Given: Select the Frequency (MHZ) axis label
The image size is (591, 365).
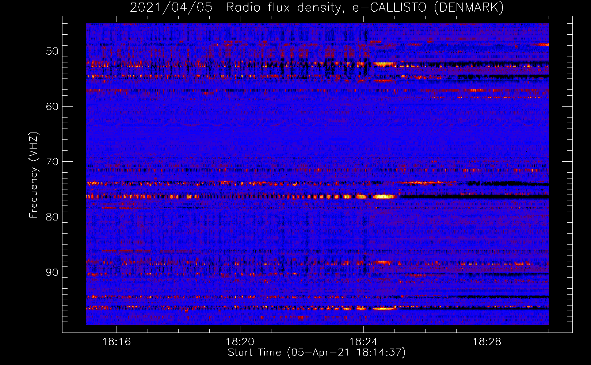Looking at the screenshot, I should pyautogui.click(x=34, y=175).
